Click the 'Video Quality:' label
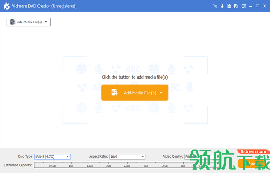This screenshot has width=270, height=173. pyautogui.click(x=173, y=157)
